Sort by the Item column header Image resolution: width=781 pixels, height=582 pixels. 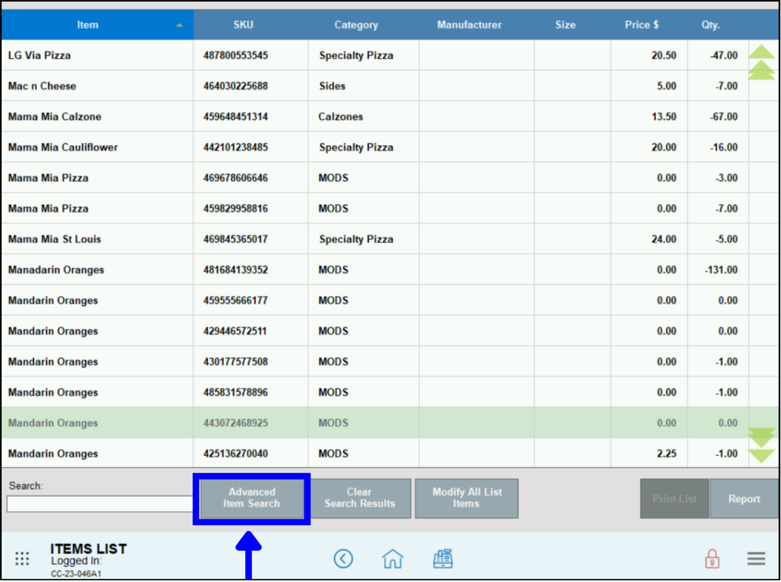[97, 25]
